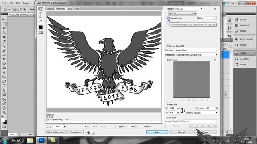Screen dimensions: 257x144
Task: Click the Save button
Action: point(157,132)
